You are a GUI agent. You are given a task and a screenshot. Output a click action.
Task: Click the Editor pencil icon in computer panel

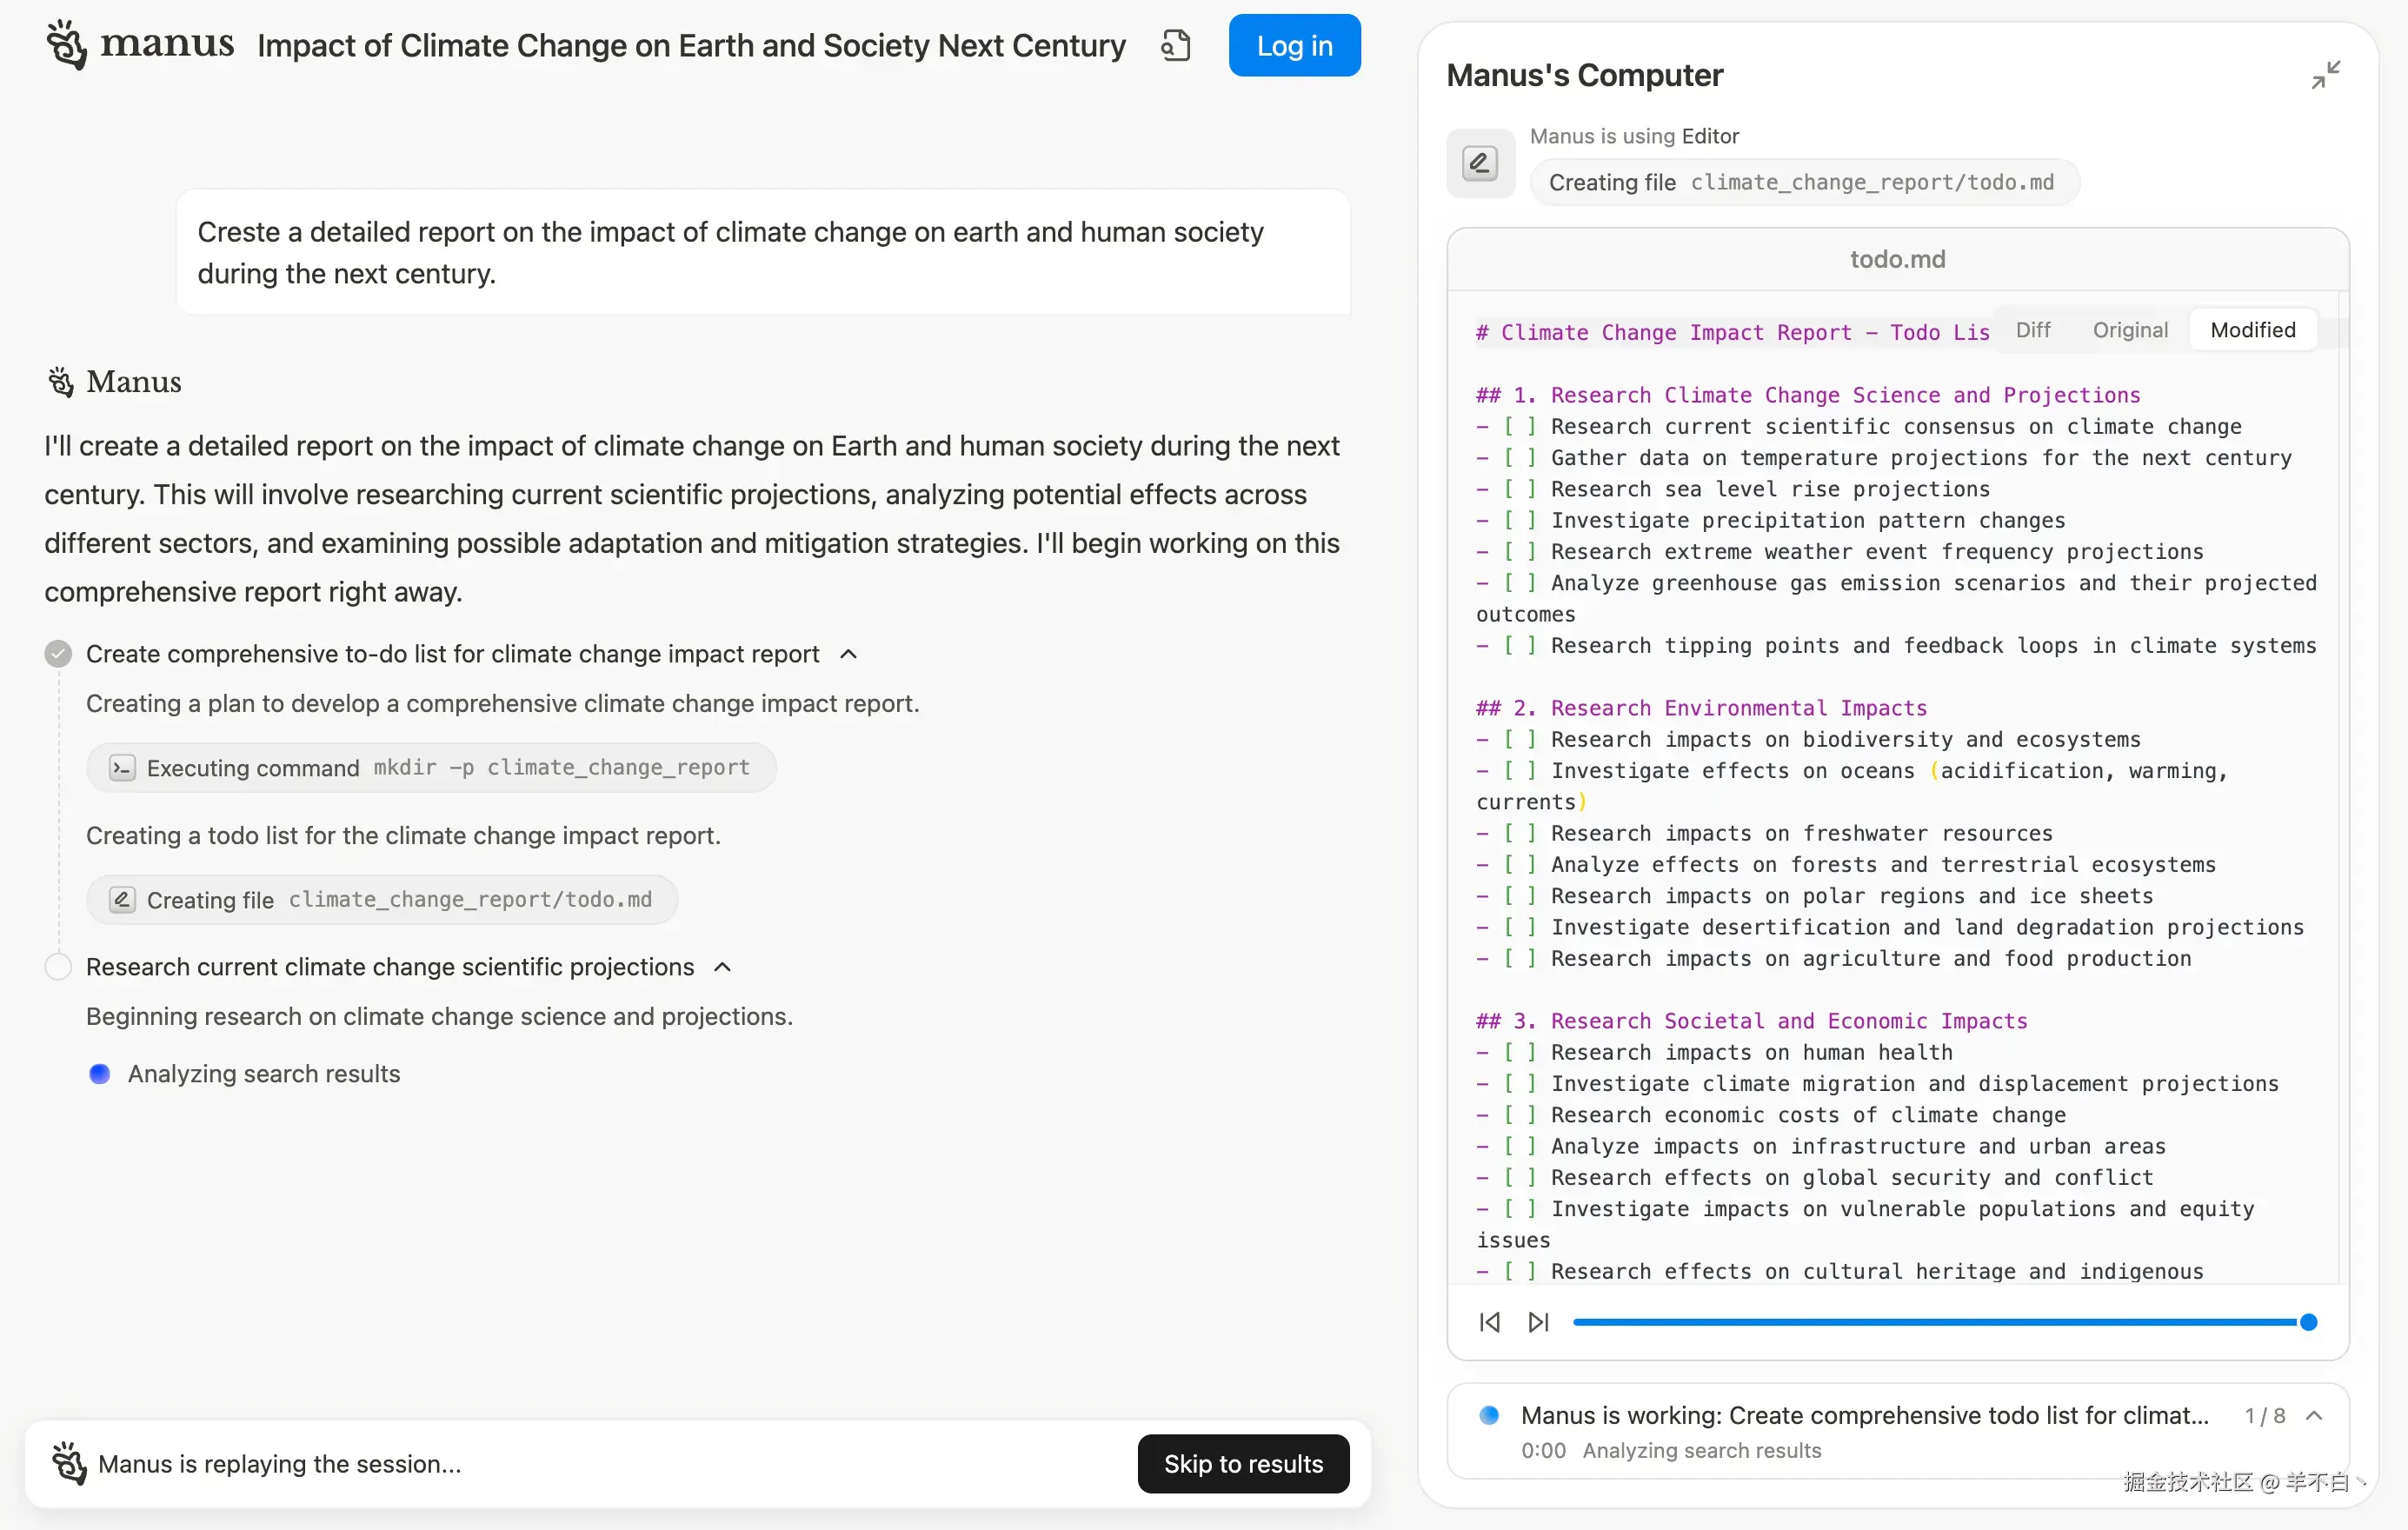[x=1480, y=163]
